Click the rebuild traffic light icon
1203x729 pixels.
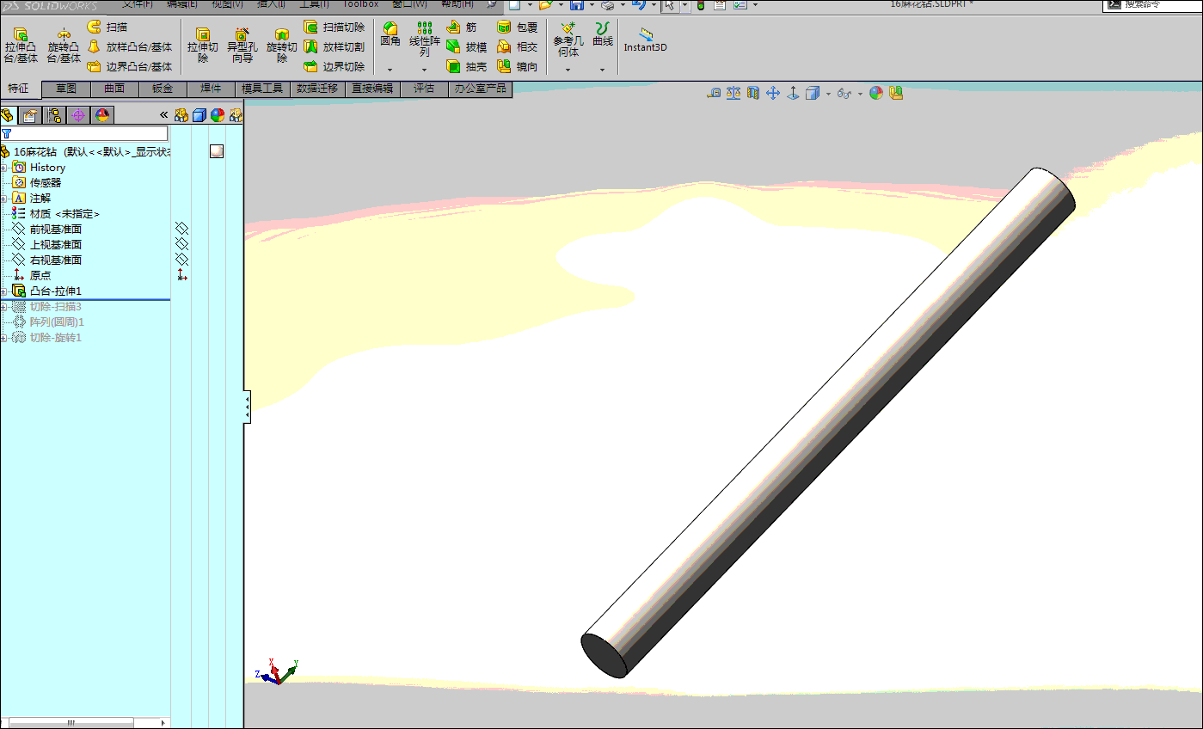(x=700, y=5)
